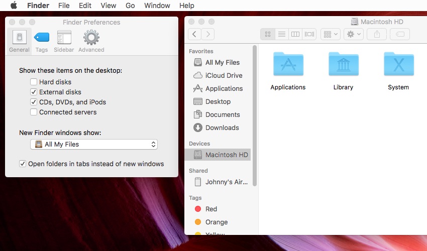Uncheck External disks checkbox

(x=34, y=92)
